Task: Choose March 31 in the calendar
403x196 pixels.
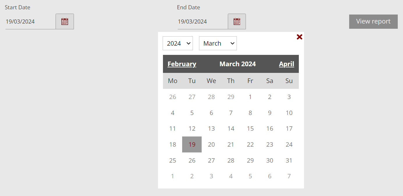Action: pyautogui.click(x=289, y=161)
